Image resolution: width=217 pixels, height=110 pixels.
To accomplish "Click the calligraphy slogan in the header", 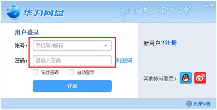I will point(155,12).
